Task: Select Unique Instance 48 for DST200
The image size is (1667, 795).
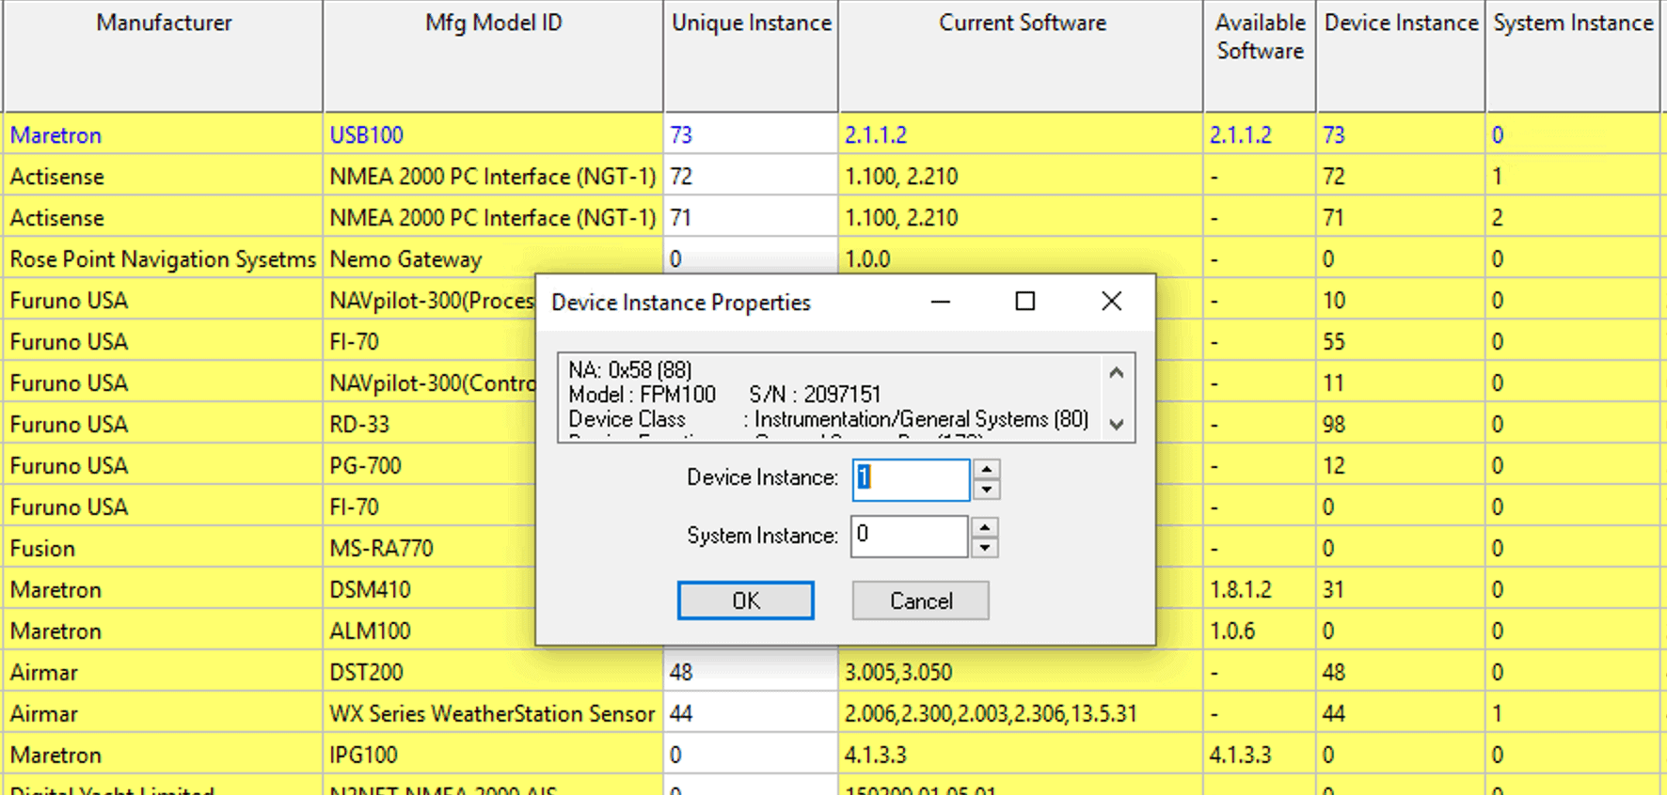Action: pos(751,672)
